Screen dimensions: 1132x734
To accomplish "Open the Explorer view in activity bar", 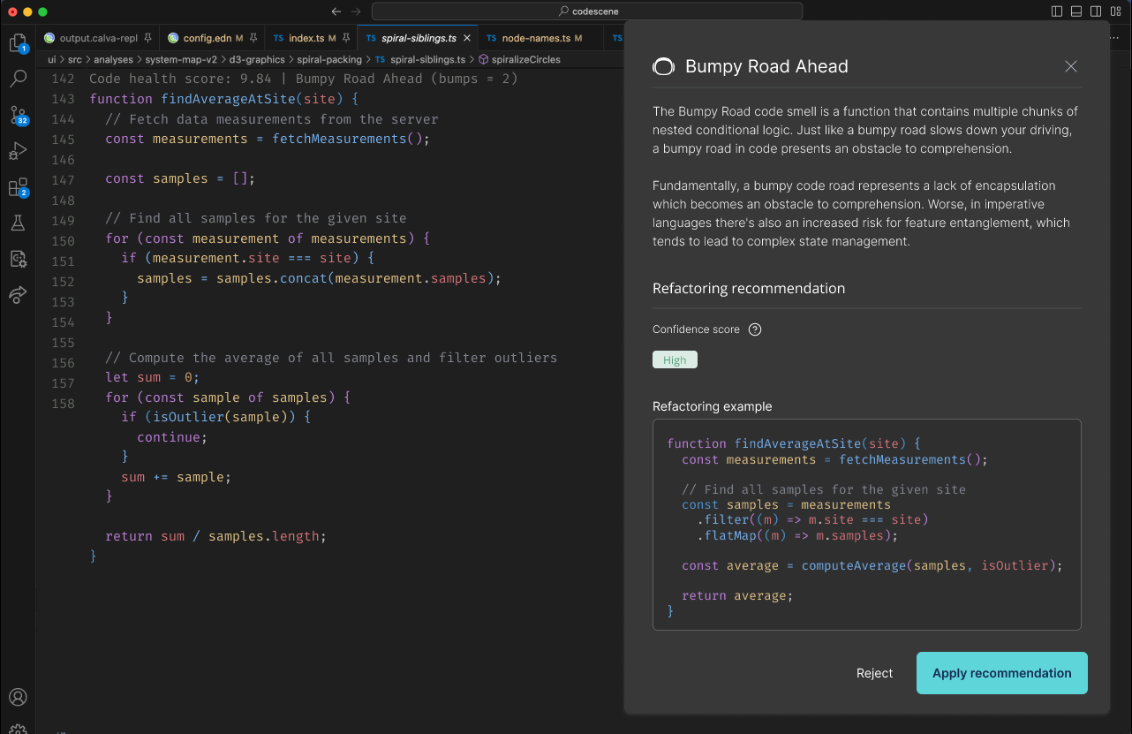I will 18,43.
